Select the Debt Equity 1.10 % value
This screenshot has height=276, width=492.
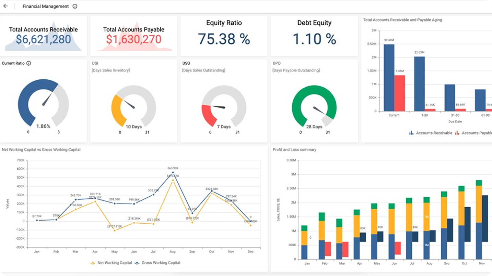click(x=314, y=39)
